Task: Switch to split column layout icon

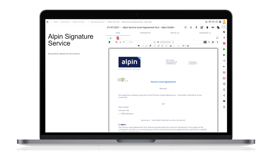Action: click(x=210, y=22)
